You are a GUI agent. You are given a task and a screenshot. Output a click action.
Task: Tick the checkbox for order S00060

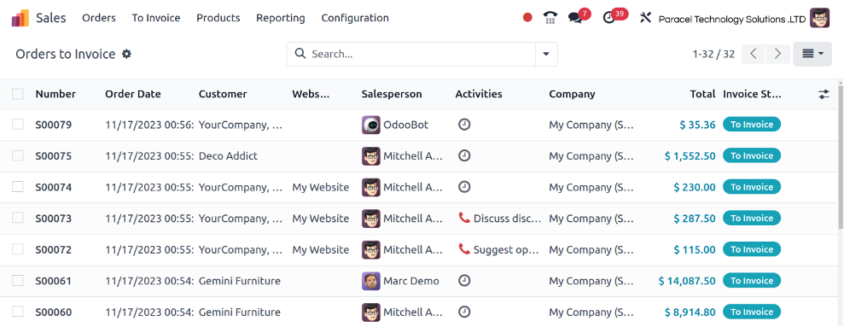pos(18,312)
